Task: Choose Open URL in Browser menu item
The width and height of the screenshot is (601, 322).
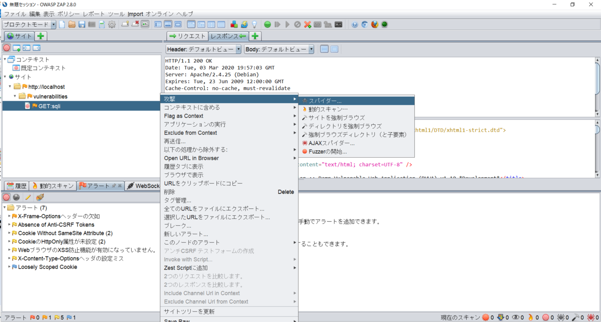Action: tap(229, 158)
